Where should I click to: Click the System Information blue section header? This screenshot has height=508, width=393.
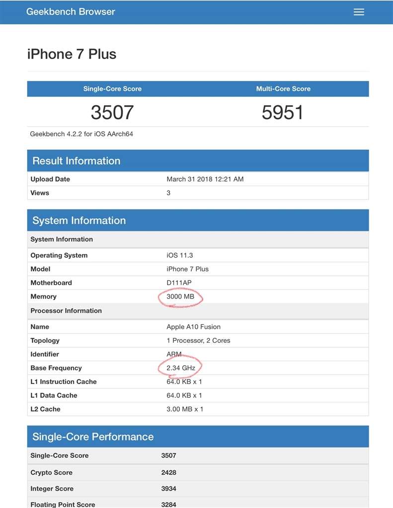[x=198, y=220]
